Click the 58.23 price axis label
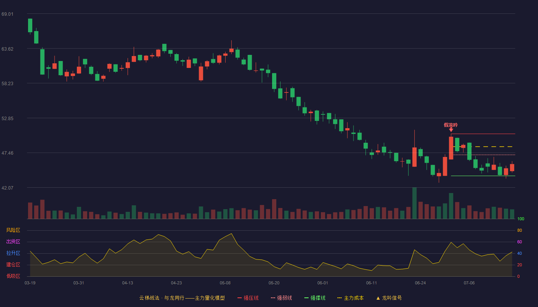 [x=7, y=83]
